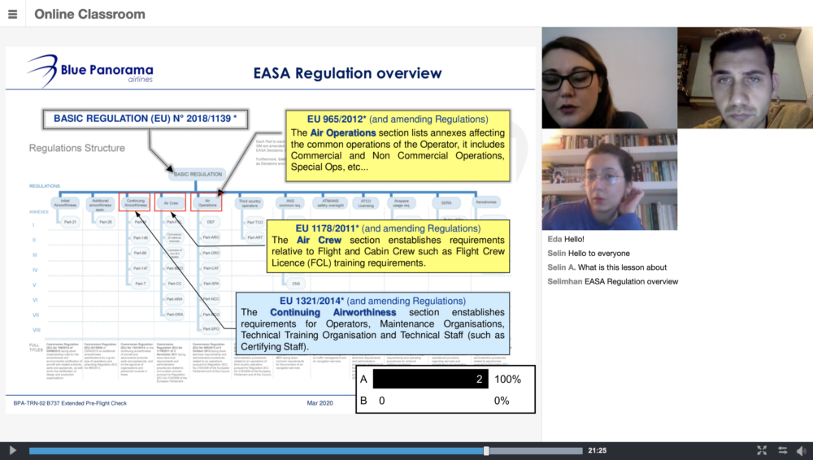Click the Blue Panorama airlines logo

point(91,71)
